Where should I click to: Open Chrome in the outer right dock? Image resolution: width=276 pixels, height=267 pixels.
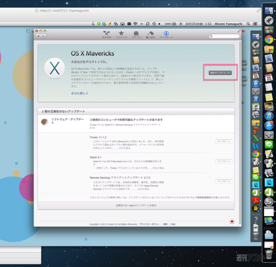point(269,40)
